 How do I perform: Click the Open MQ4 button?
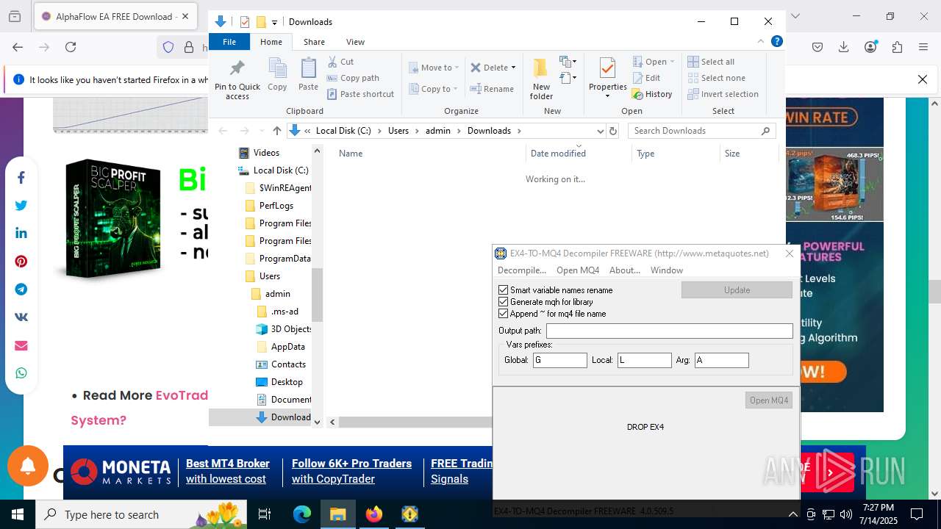[769, 400]
